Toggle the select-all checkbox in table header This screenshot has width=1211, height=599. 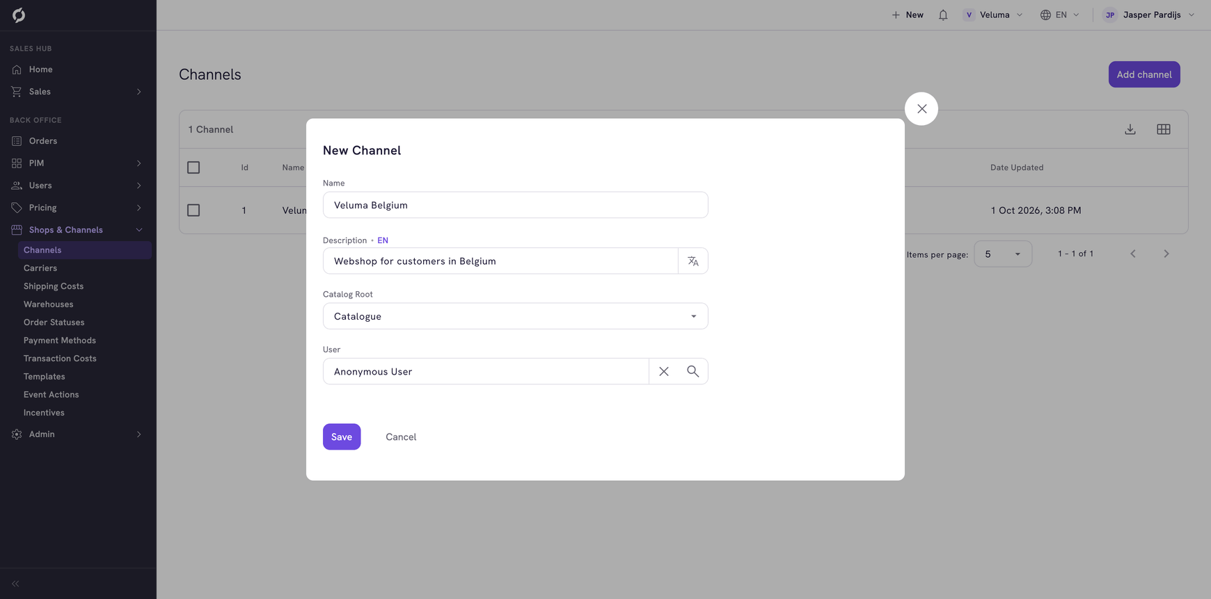click(x=193, y=167)
